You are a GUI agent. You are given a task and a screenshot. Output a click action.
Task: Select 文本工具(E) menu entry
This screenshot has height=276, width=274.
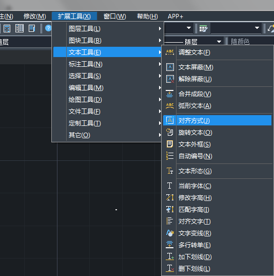107,52
